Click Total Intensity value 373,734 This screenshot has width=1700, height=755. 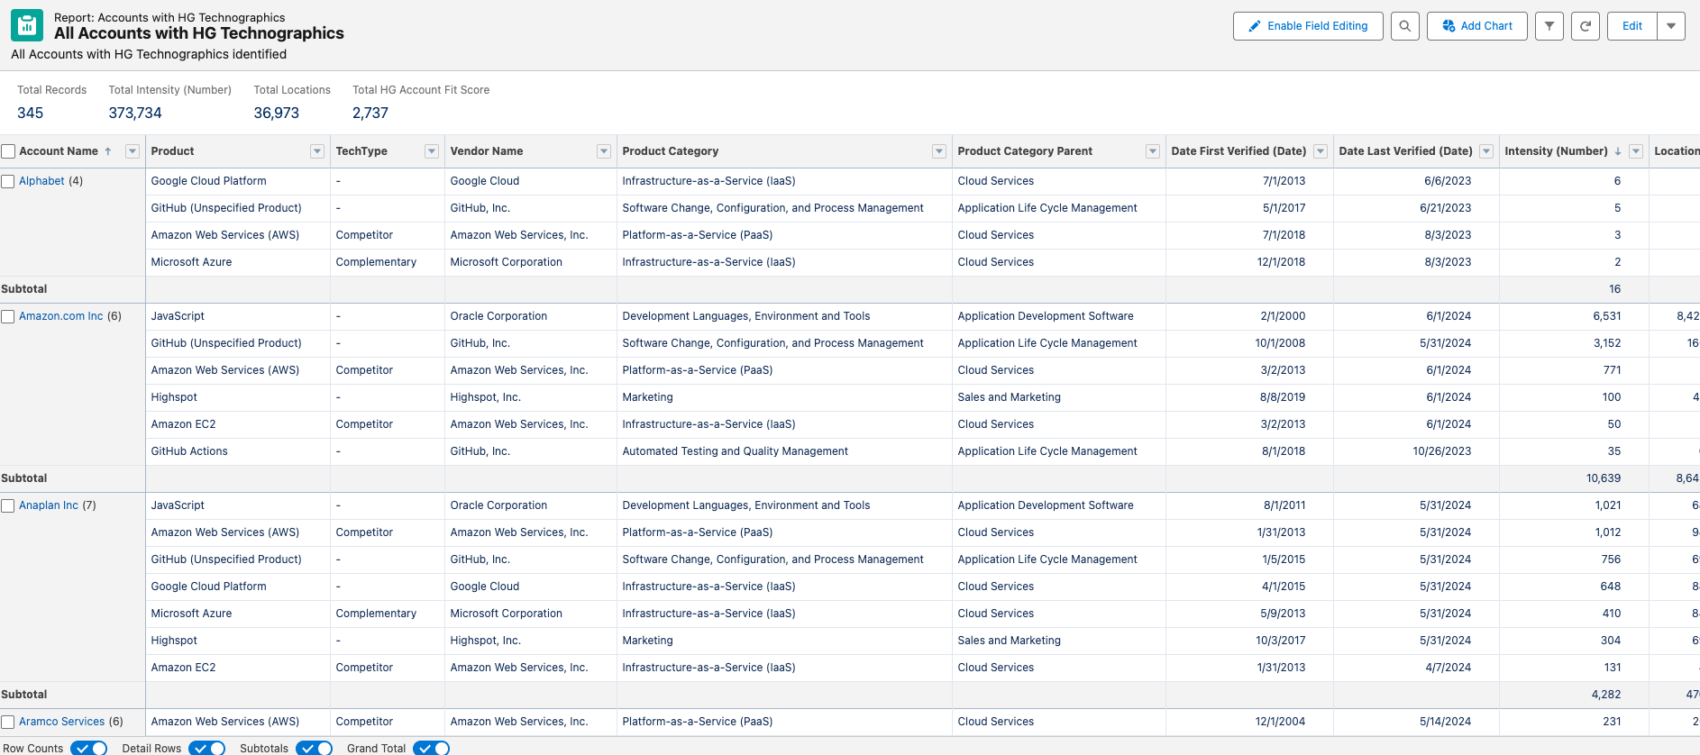[135, 113]
